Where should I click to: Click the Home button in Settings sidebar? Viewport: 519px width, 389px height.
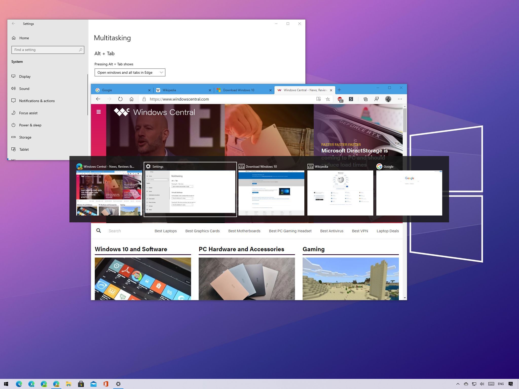24,37
